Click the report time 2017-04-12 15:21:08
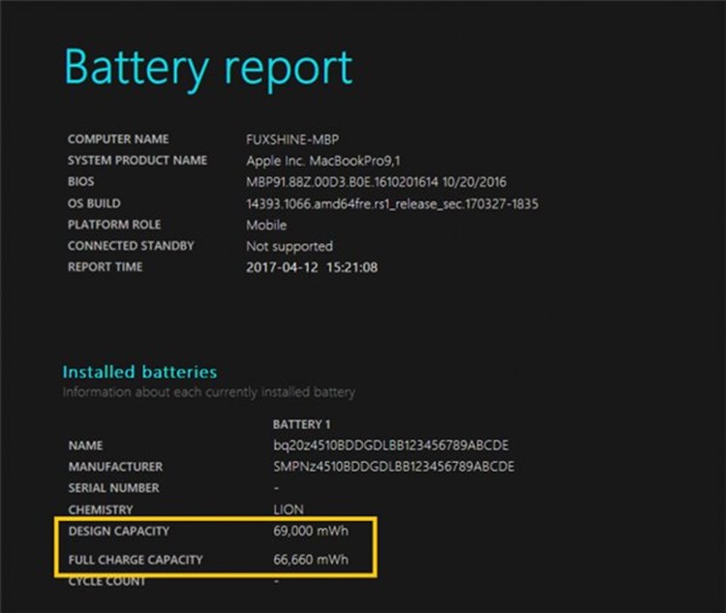The height and width of the screenshot is (613, 726). pyautogui.click(x=312, y=267)
